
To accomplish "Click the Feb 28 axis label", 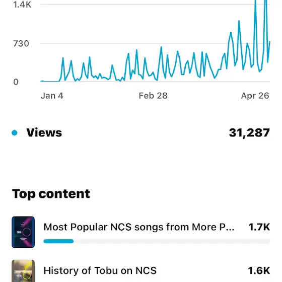I will [x=153, y=96].
